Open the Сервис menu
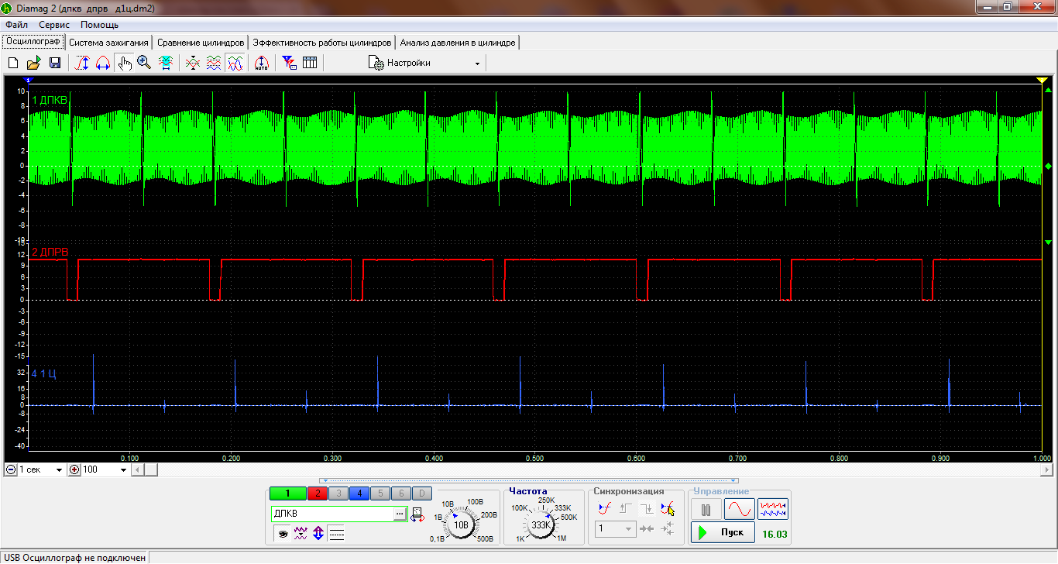 [x=54, y=25]
